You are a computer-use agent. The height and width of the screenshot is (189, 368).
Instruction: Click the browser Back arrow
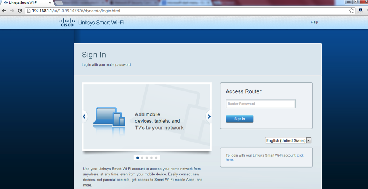4,11
